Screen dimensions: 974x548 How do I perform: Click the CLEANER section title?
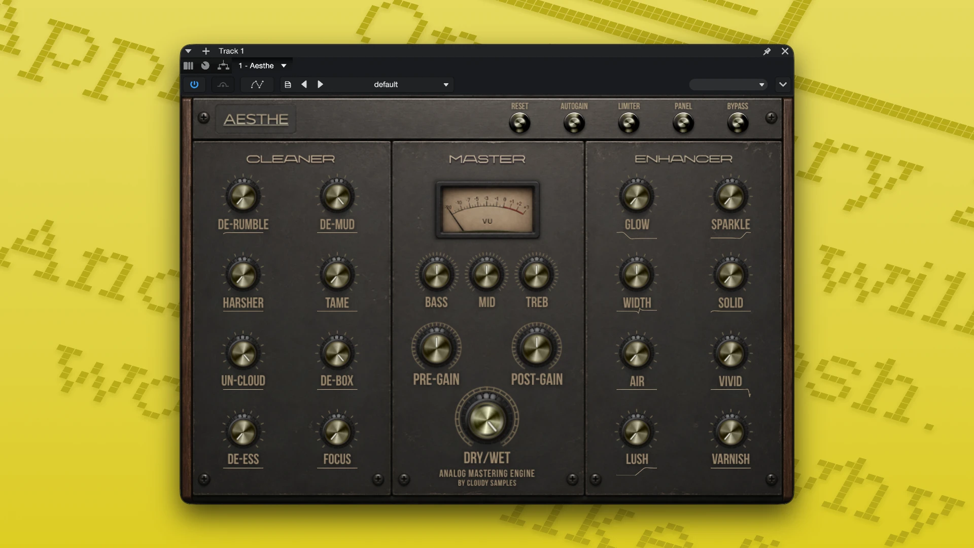[x=291, y=159]
